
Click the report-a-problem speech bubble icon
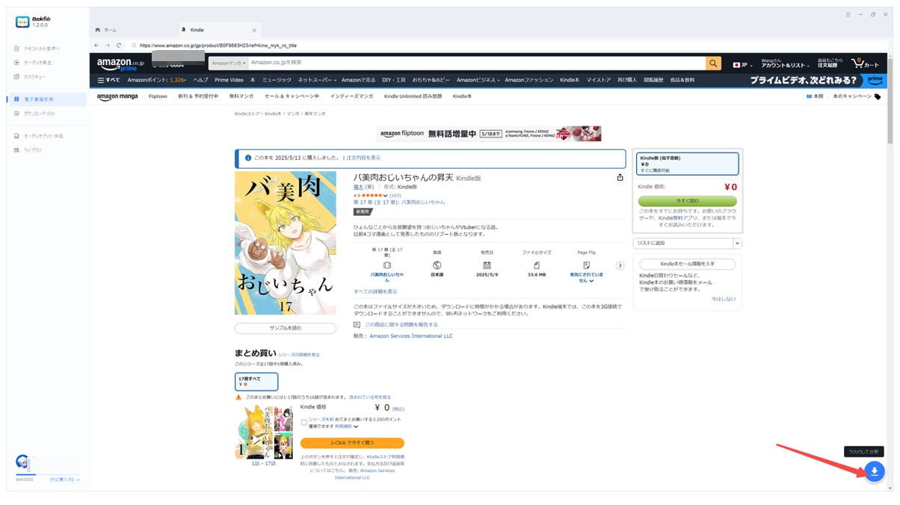[x=357, y=325]
